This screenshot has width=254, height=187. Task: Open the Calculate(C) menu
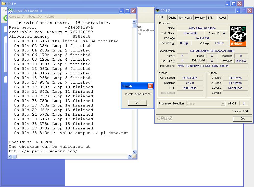[x=17, y=17]
